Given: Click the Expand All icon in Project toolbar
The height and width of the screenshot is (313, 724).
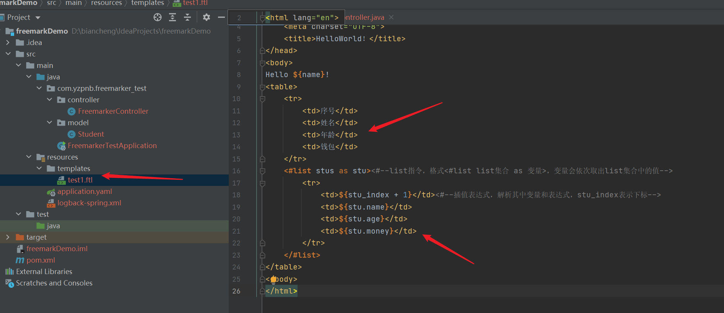Looking at the screenshot, I should 172,17.
